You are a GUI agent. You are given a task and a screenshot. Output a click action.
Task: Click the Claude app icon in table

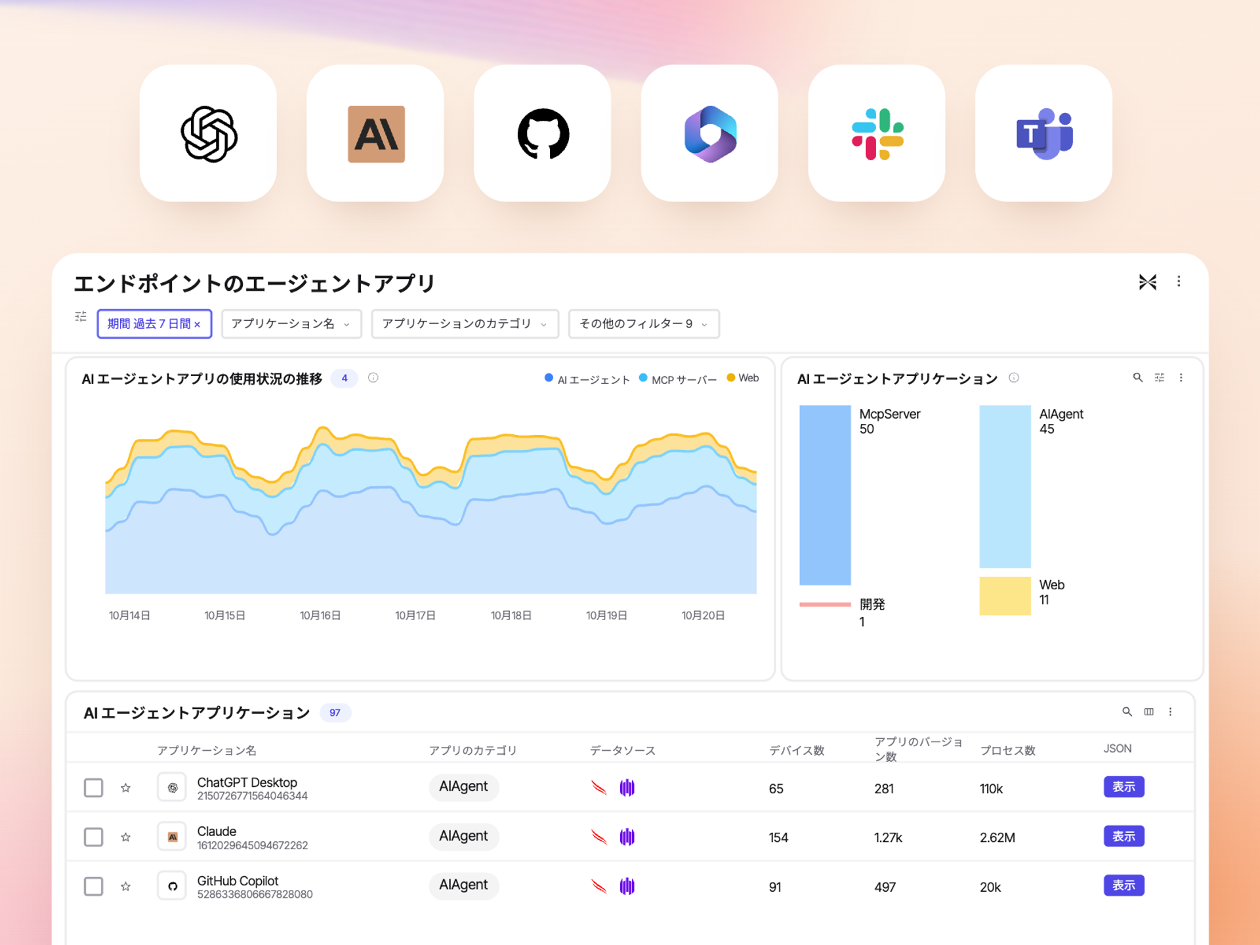point(173,837)
